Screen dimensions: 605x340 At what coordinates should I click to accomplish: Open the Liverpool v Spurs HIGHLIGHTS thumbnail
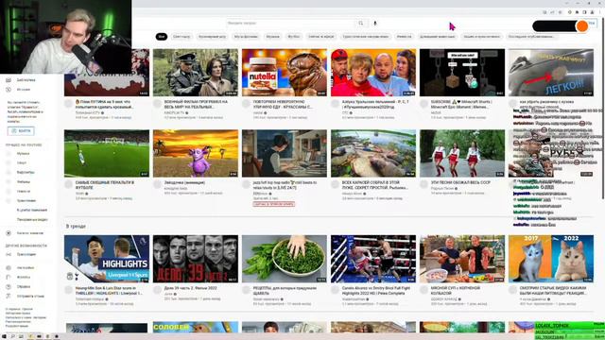107,259
